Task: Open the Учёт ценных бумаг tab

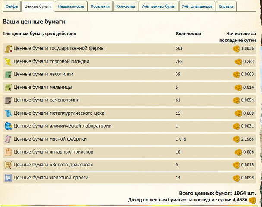Action: pos(158,6)
